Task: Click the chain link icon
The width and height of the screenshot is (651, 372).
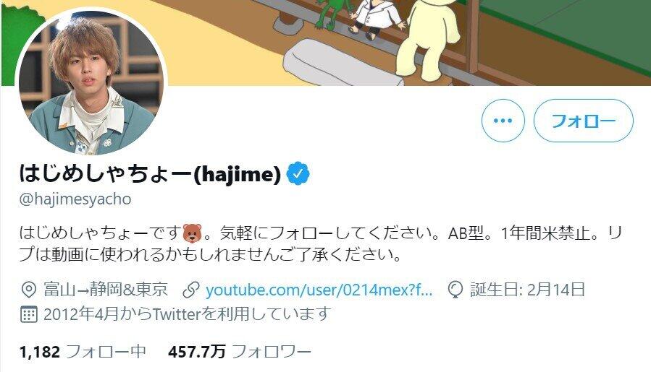Action: coord(191,290)
